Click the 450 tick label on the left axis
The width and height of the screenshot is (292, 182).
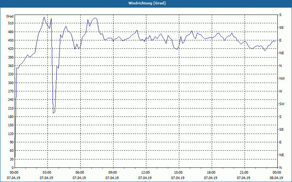(11, 40)
